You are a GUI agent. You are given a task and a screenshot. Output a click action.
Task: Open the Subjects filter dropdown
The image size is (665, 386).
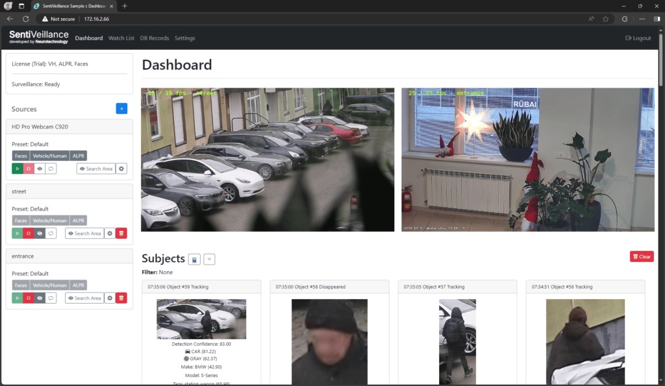[209, 259]
